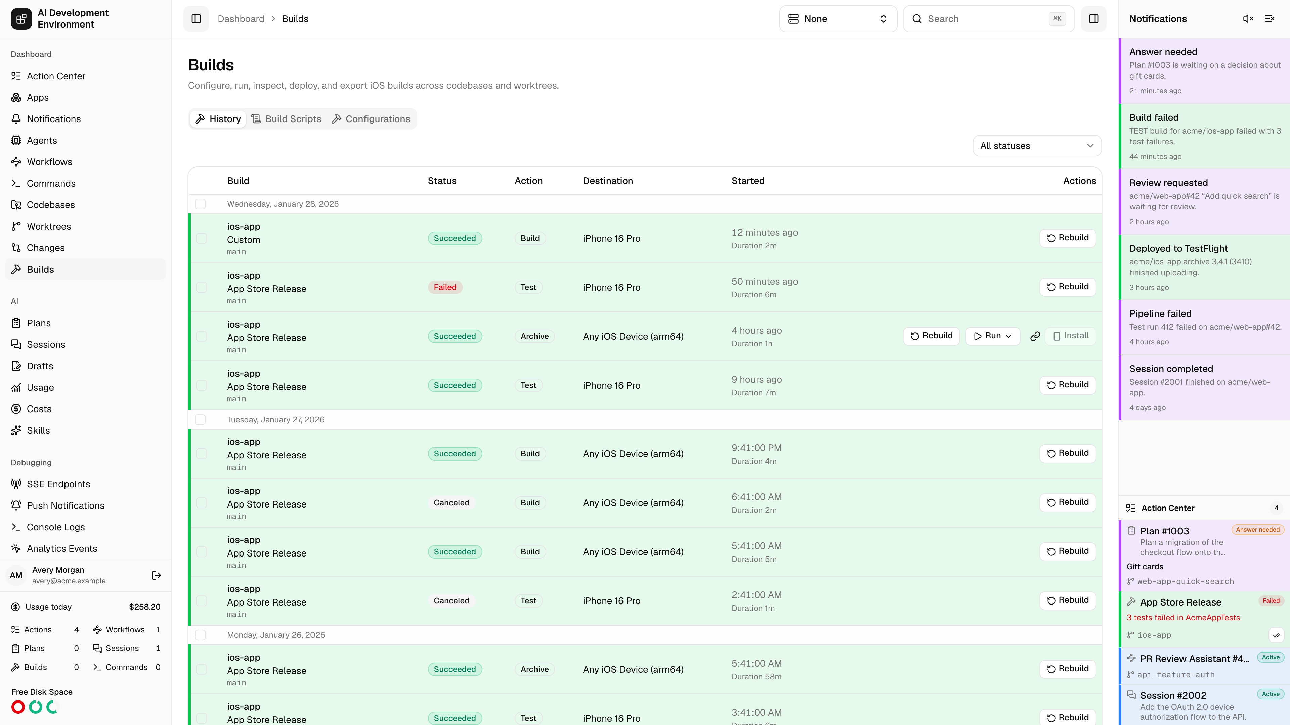This screenshot has width=1290, height=725.
Task: Open the All statuses filter dropdown
Action: click(1037, 146)
